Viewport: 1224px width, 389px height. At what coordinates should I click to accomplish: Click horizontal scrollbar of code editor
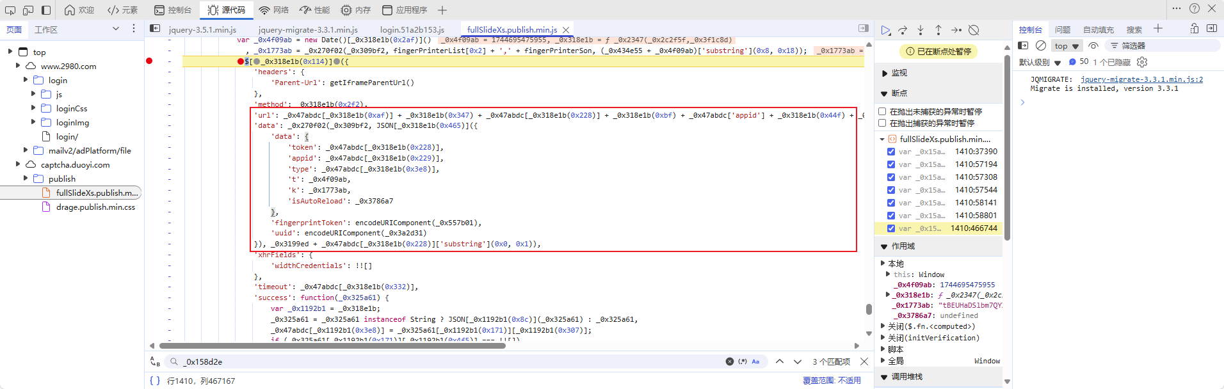[332, 345]
